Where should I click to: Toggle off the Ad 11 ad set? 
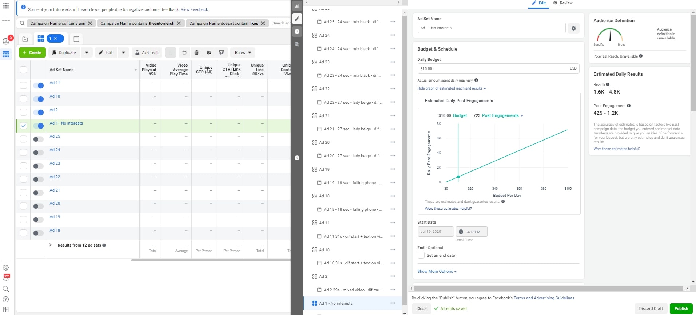click(x=38, y=86)
